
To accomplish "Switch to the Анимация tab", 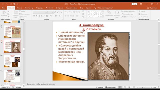I will (x=49, y=8).
